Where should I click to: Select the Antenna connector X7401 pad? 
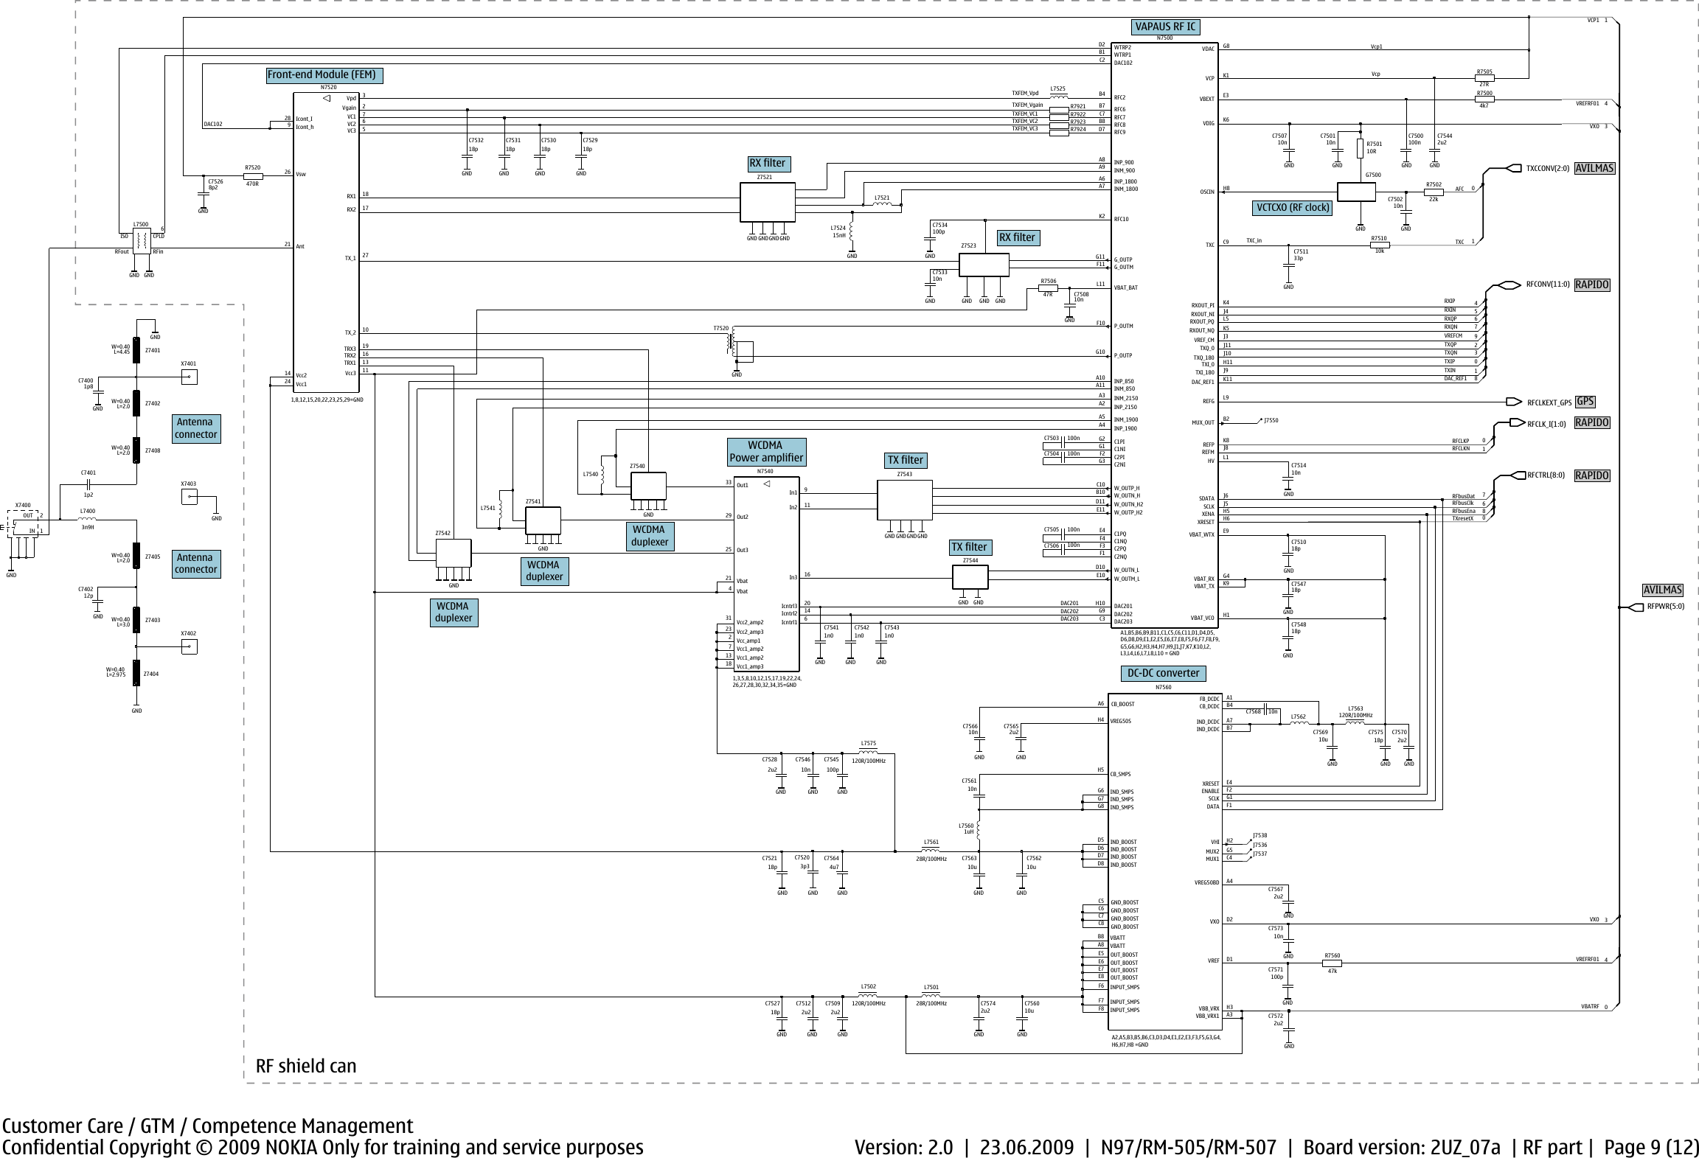pos(189,376)
